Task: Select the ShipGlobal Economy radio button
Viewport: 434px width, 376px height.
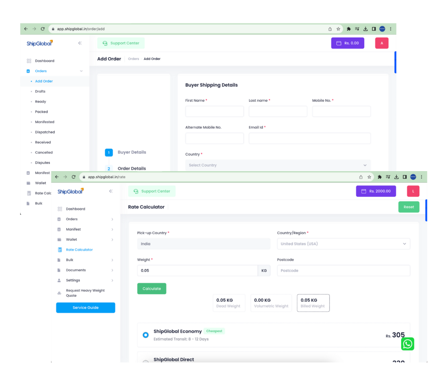Action: [x=145, y=335]
